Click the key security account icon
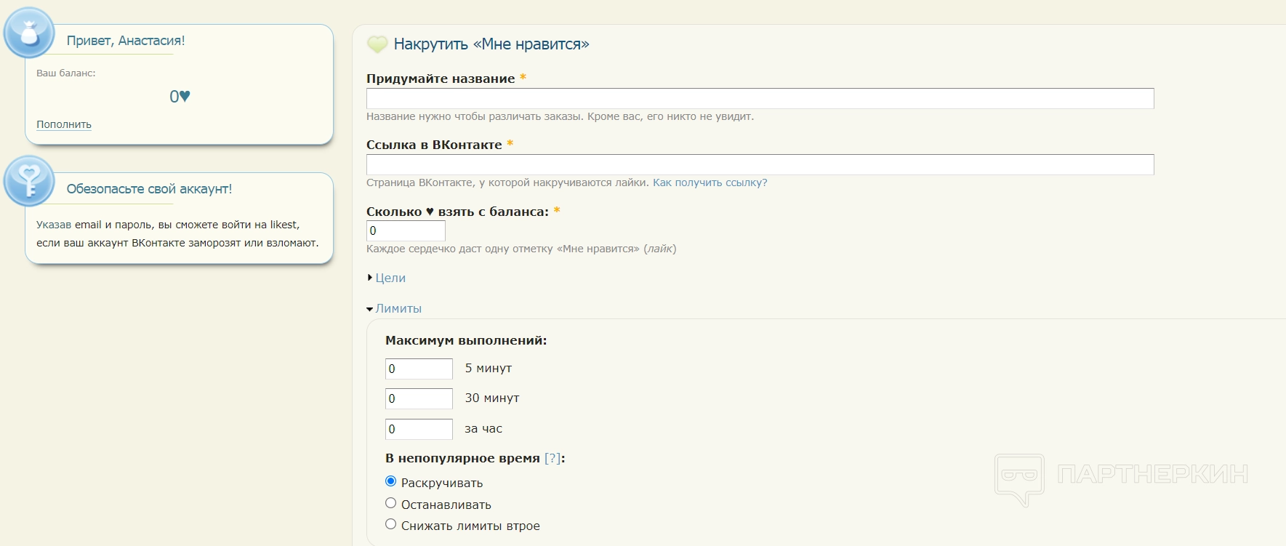1286x546 pixels. [29, 181]
